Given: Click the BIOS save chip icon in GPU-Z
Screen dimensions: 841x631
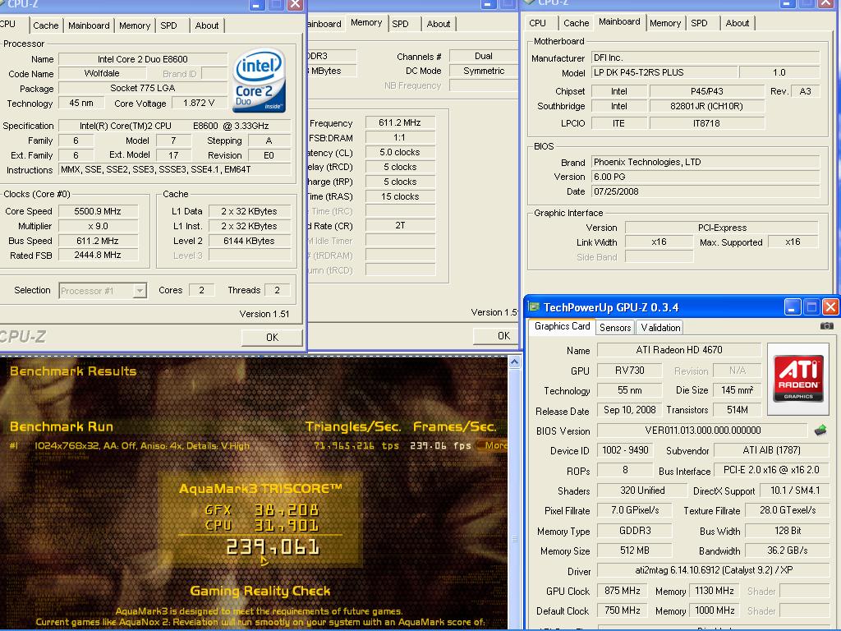Looking at the screenshot, I should 820,430.
